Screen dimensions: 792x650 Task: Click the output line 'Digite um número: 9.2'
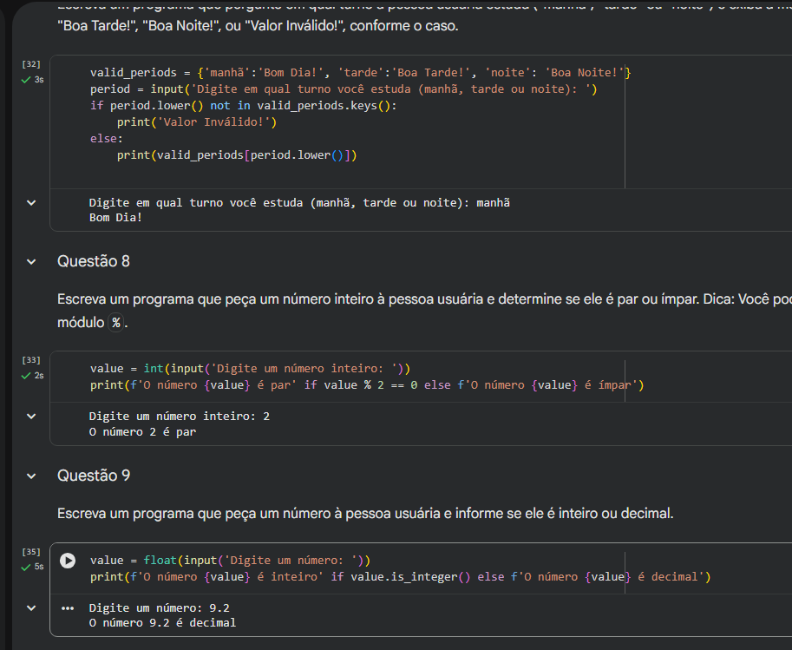pos(159,608)
